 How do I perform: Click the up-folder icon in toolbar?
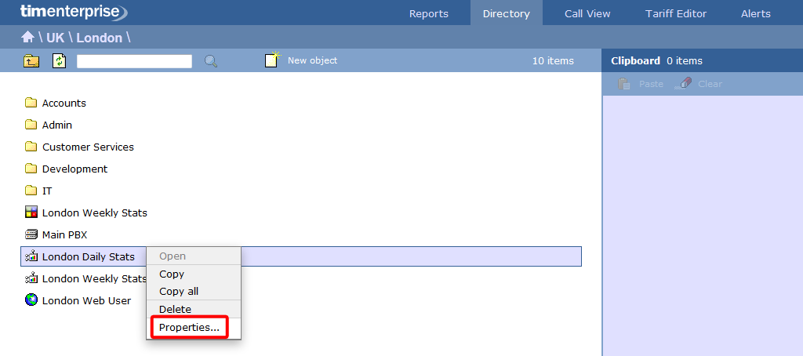[31, 61]
